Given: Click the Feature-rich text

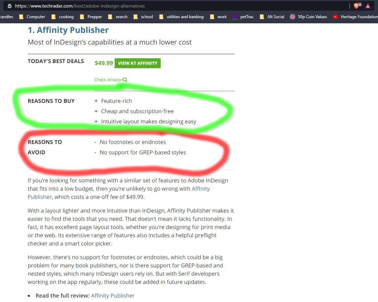Looking at the screenshot, I should (x=116, y=101).
